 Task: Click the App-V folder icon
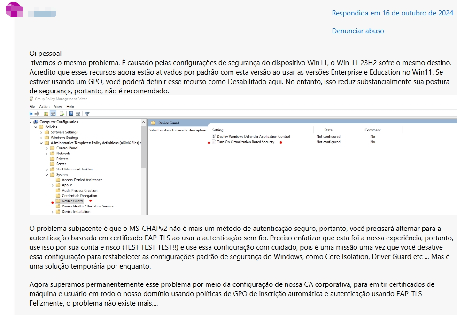(x=58, y=185)
